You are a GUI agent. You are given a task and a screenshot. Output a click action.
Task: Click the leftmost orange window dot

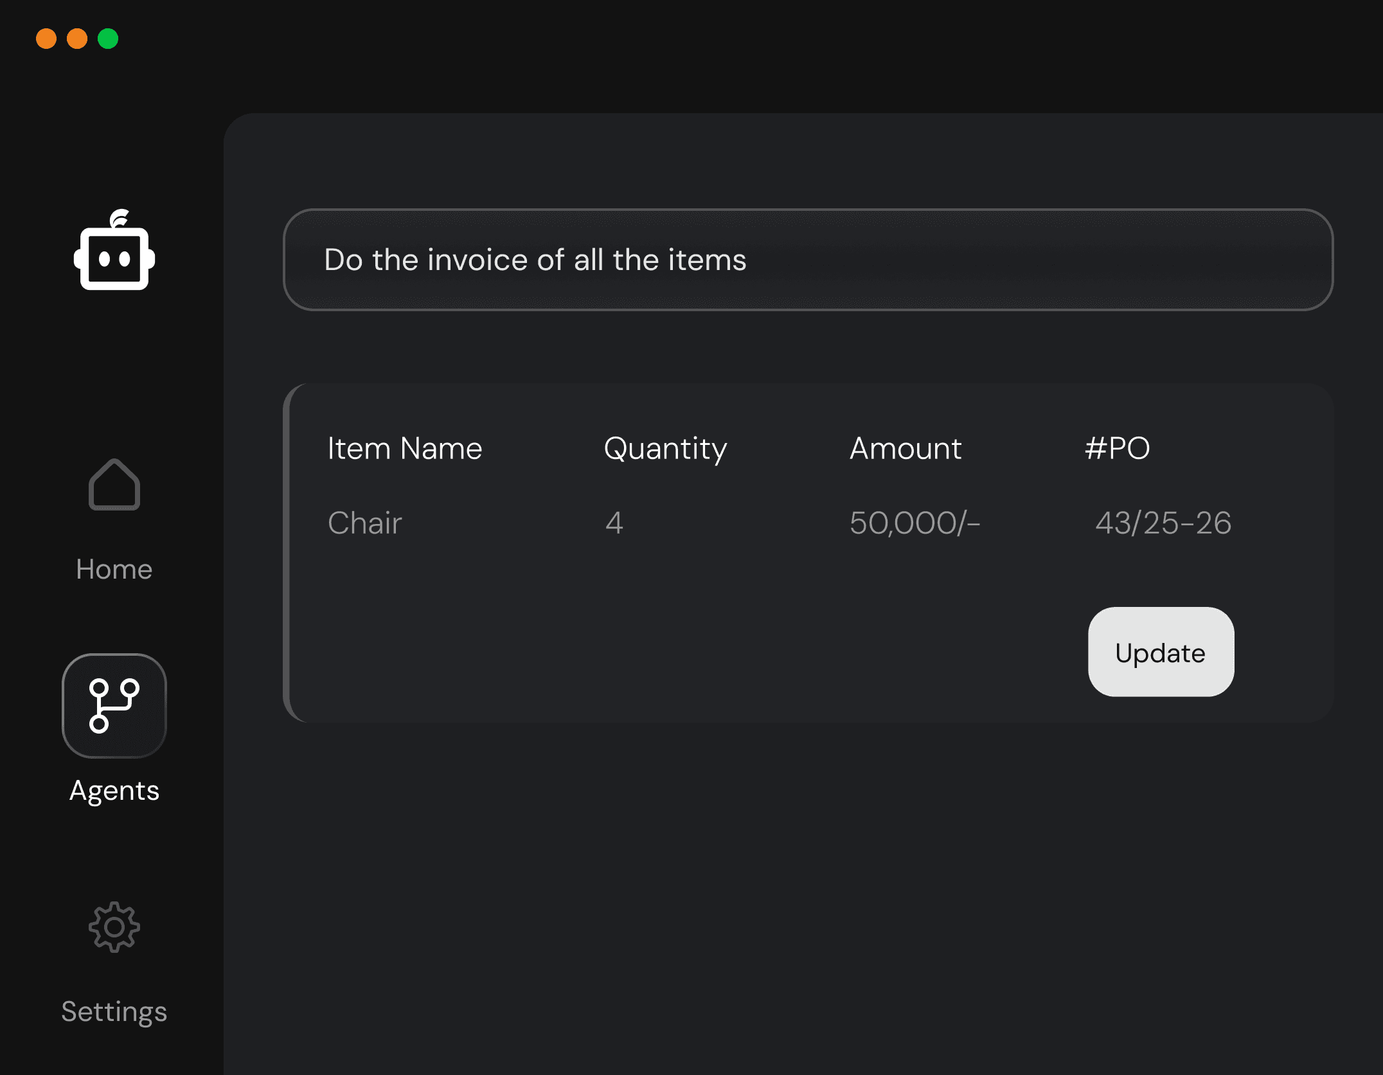[46, 39]
